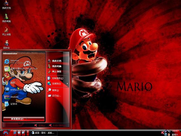Launch 画图 Paint from start menu
Viewport: 181px width, 136px height.
[10, 82]
